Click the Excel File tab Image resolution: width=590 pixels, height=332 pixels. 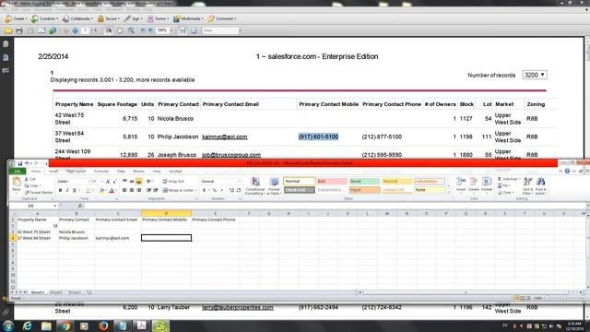[x=18, y=172]
